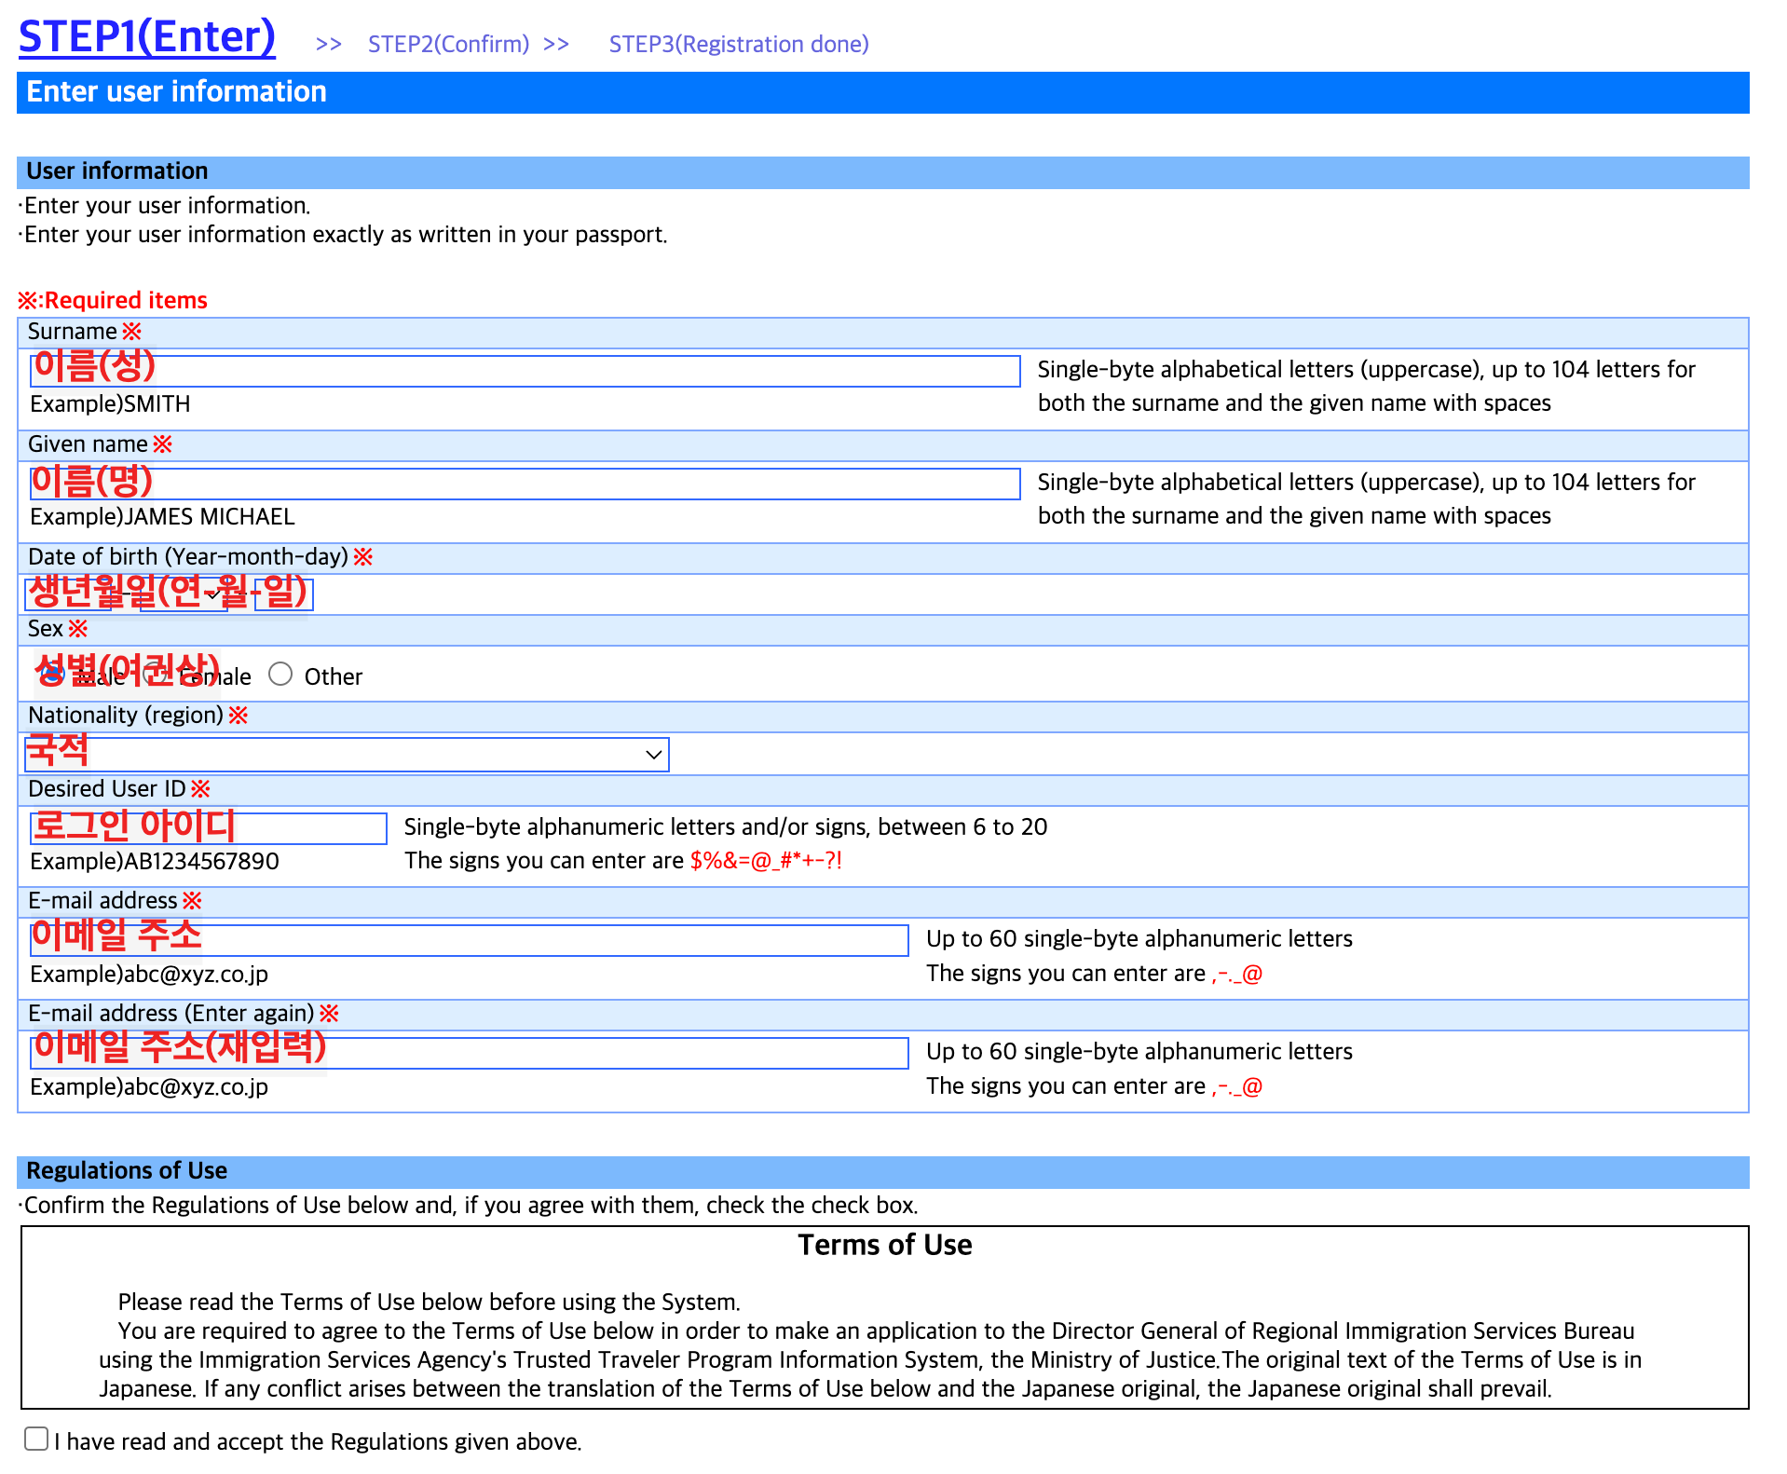Select the Female radio button

156,675
